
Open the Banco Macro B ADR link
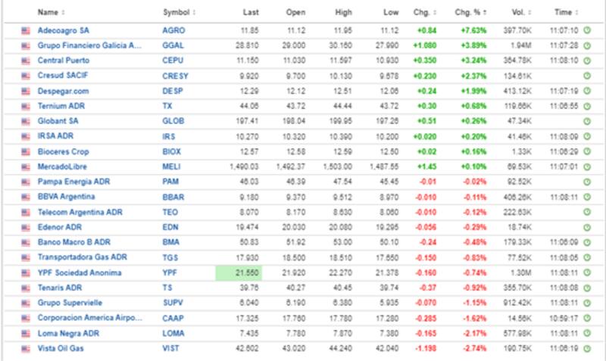[x=74, y=242]
